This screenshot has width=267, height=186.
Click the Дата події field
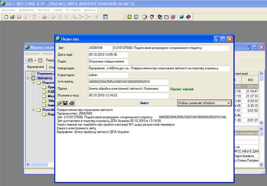(x=108, y=55)
